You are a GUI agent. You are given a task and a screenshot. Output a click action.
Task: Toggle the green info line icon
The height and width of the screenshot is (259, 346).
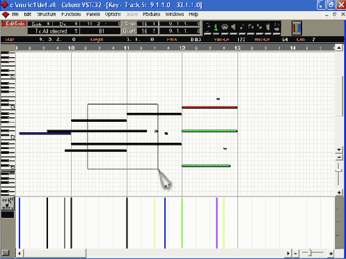tap(216, 28)
